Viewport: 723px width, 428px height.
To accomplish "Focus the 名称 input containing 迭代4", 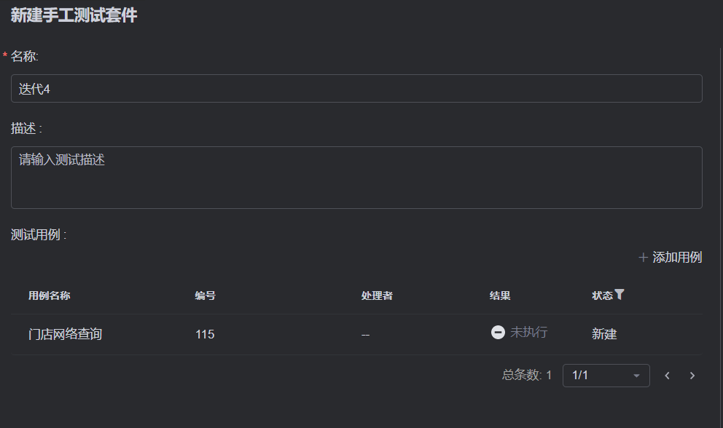I will click(x=356, y=89).
